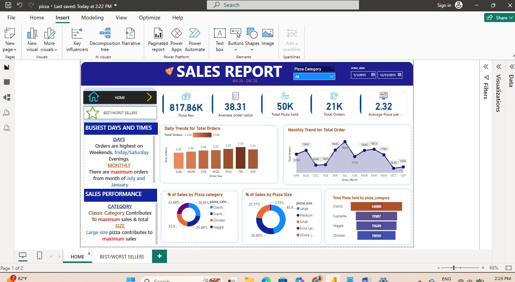This screenshot has width=515, height=282.
Task: Open the Modeling ribbon tab
Action: 92,18
